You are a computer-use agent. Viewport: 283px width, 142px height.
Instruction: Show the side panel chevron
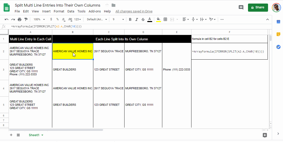click(x=278, y=134)
